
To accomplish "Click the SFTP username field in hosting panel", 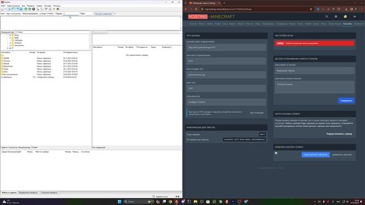I will coord(226,102).
